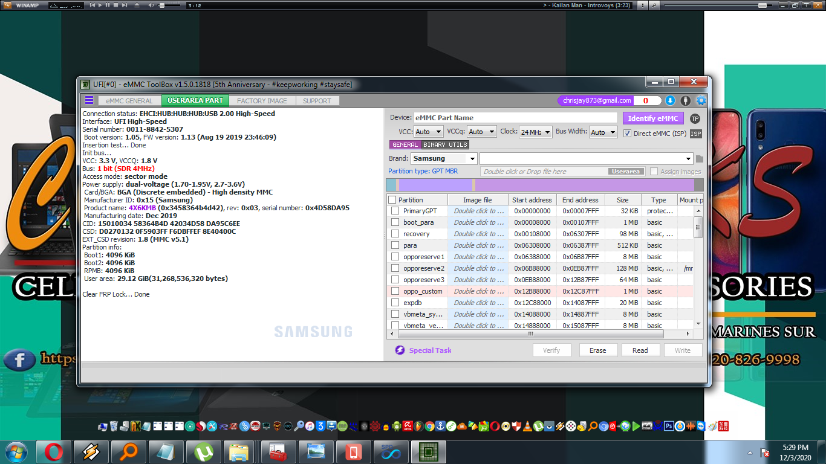The image size is (826, 464).
Task: Show hidden system tray icons
Action: tap(750, 453)
